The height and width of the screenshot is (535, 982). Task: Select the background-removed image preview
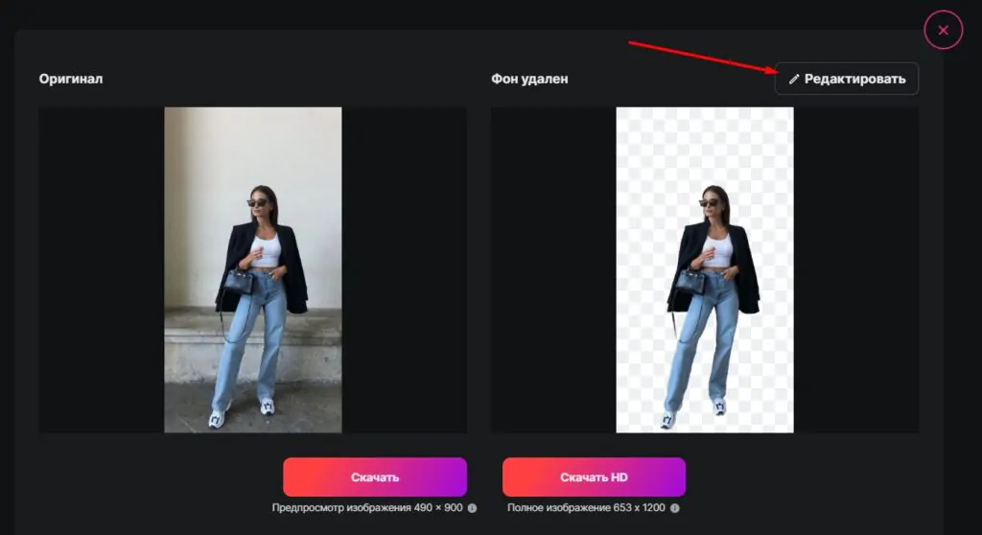tap(705, 270)
